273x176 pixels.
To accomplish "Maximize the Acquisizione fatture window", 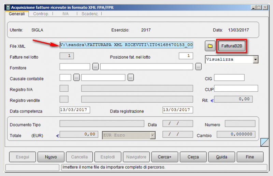I will click(259, 8).
